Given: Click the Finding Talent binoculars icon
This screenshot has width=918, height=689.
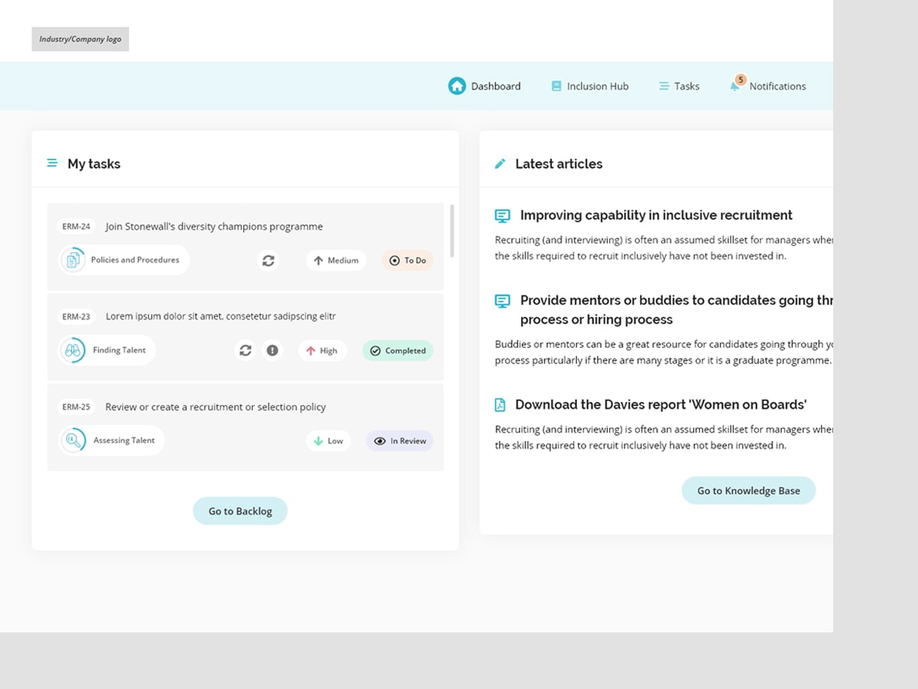Looking at the screenshot, I should click(73, 350).
